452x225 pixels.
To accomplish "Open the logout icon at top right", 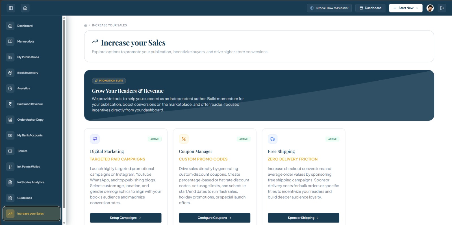I will pos(442,8).
